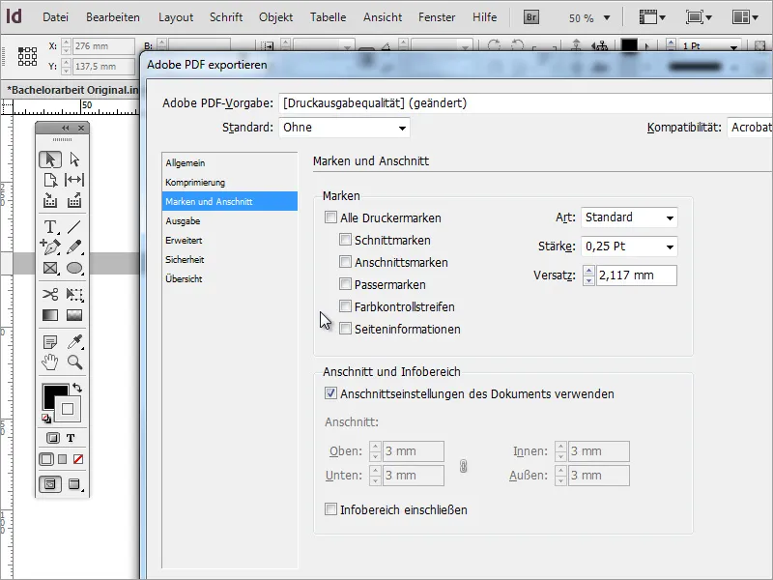Open the Stärke dropdown
Viewport: 773px width, 580px height.
point(629,246)
